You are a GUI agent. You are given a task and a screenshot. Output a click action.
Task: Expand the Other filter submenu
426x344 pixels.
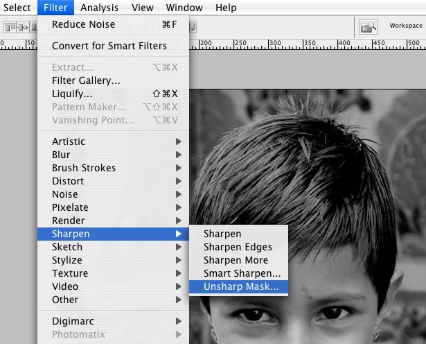pyautogui.click(x=113, y=300)
